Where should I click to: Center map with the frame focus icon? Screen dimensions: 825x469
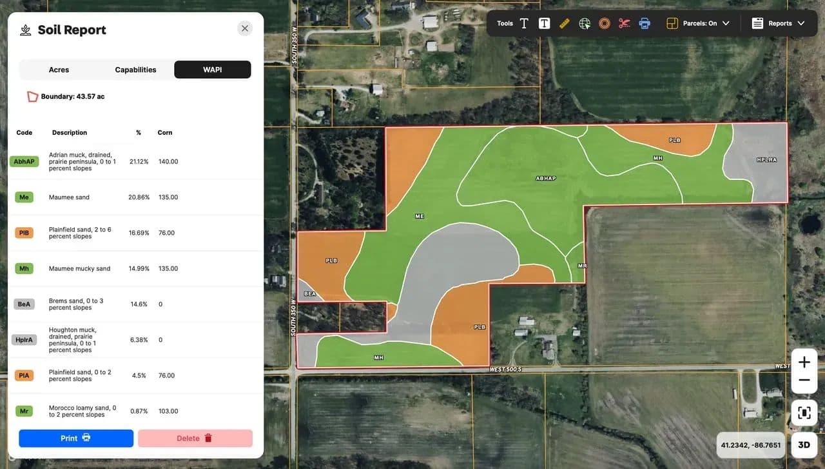pos(804,413)
